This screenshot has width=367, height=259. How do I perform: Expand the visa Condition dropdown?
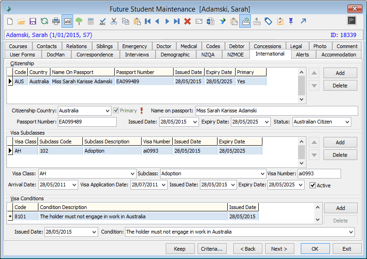351,232
